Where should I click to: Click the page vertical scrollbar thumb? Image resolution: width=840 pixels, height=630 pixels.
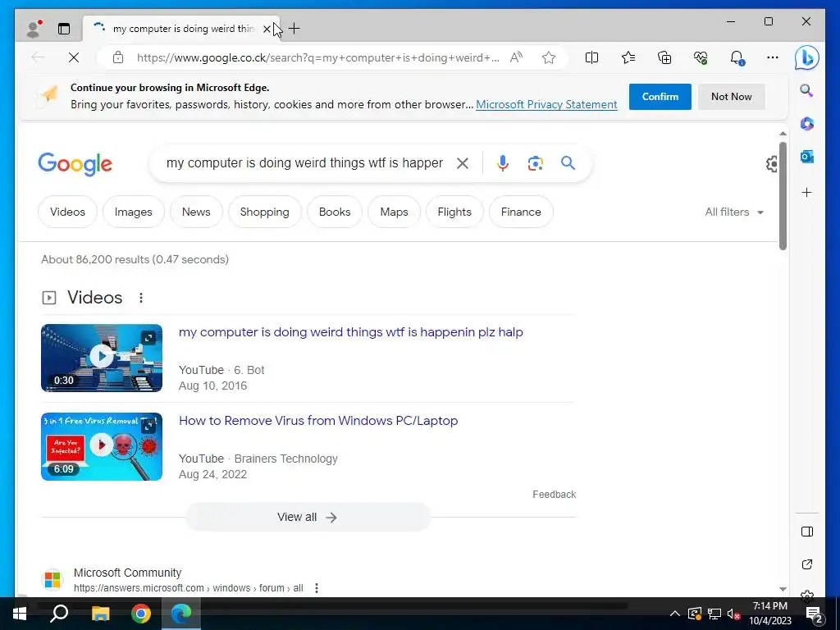tap(783, 195)
